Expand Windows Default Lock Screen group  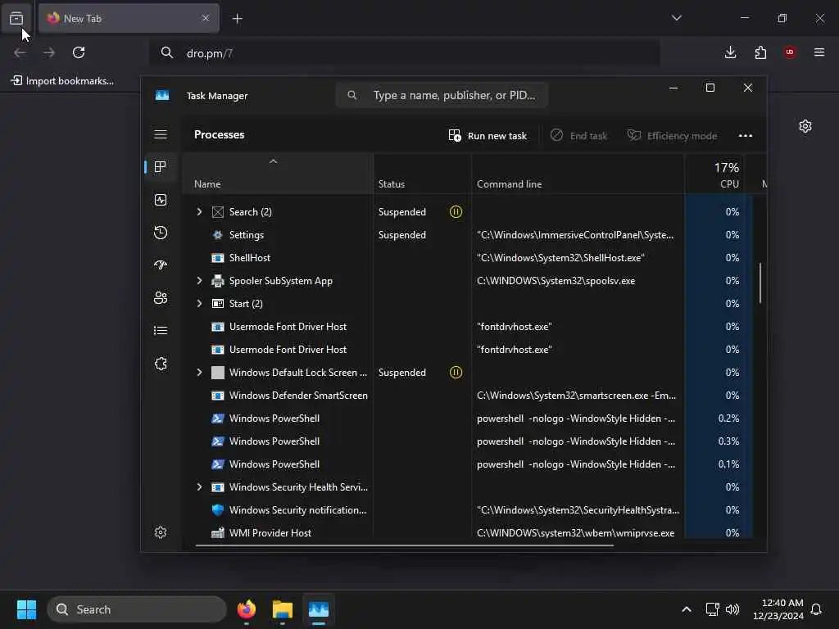coord(200,373)
